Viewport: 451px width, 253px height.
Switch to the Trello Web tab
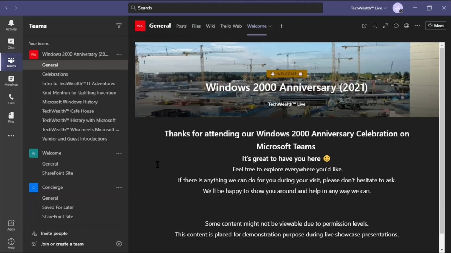[231, 26]
